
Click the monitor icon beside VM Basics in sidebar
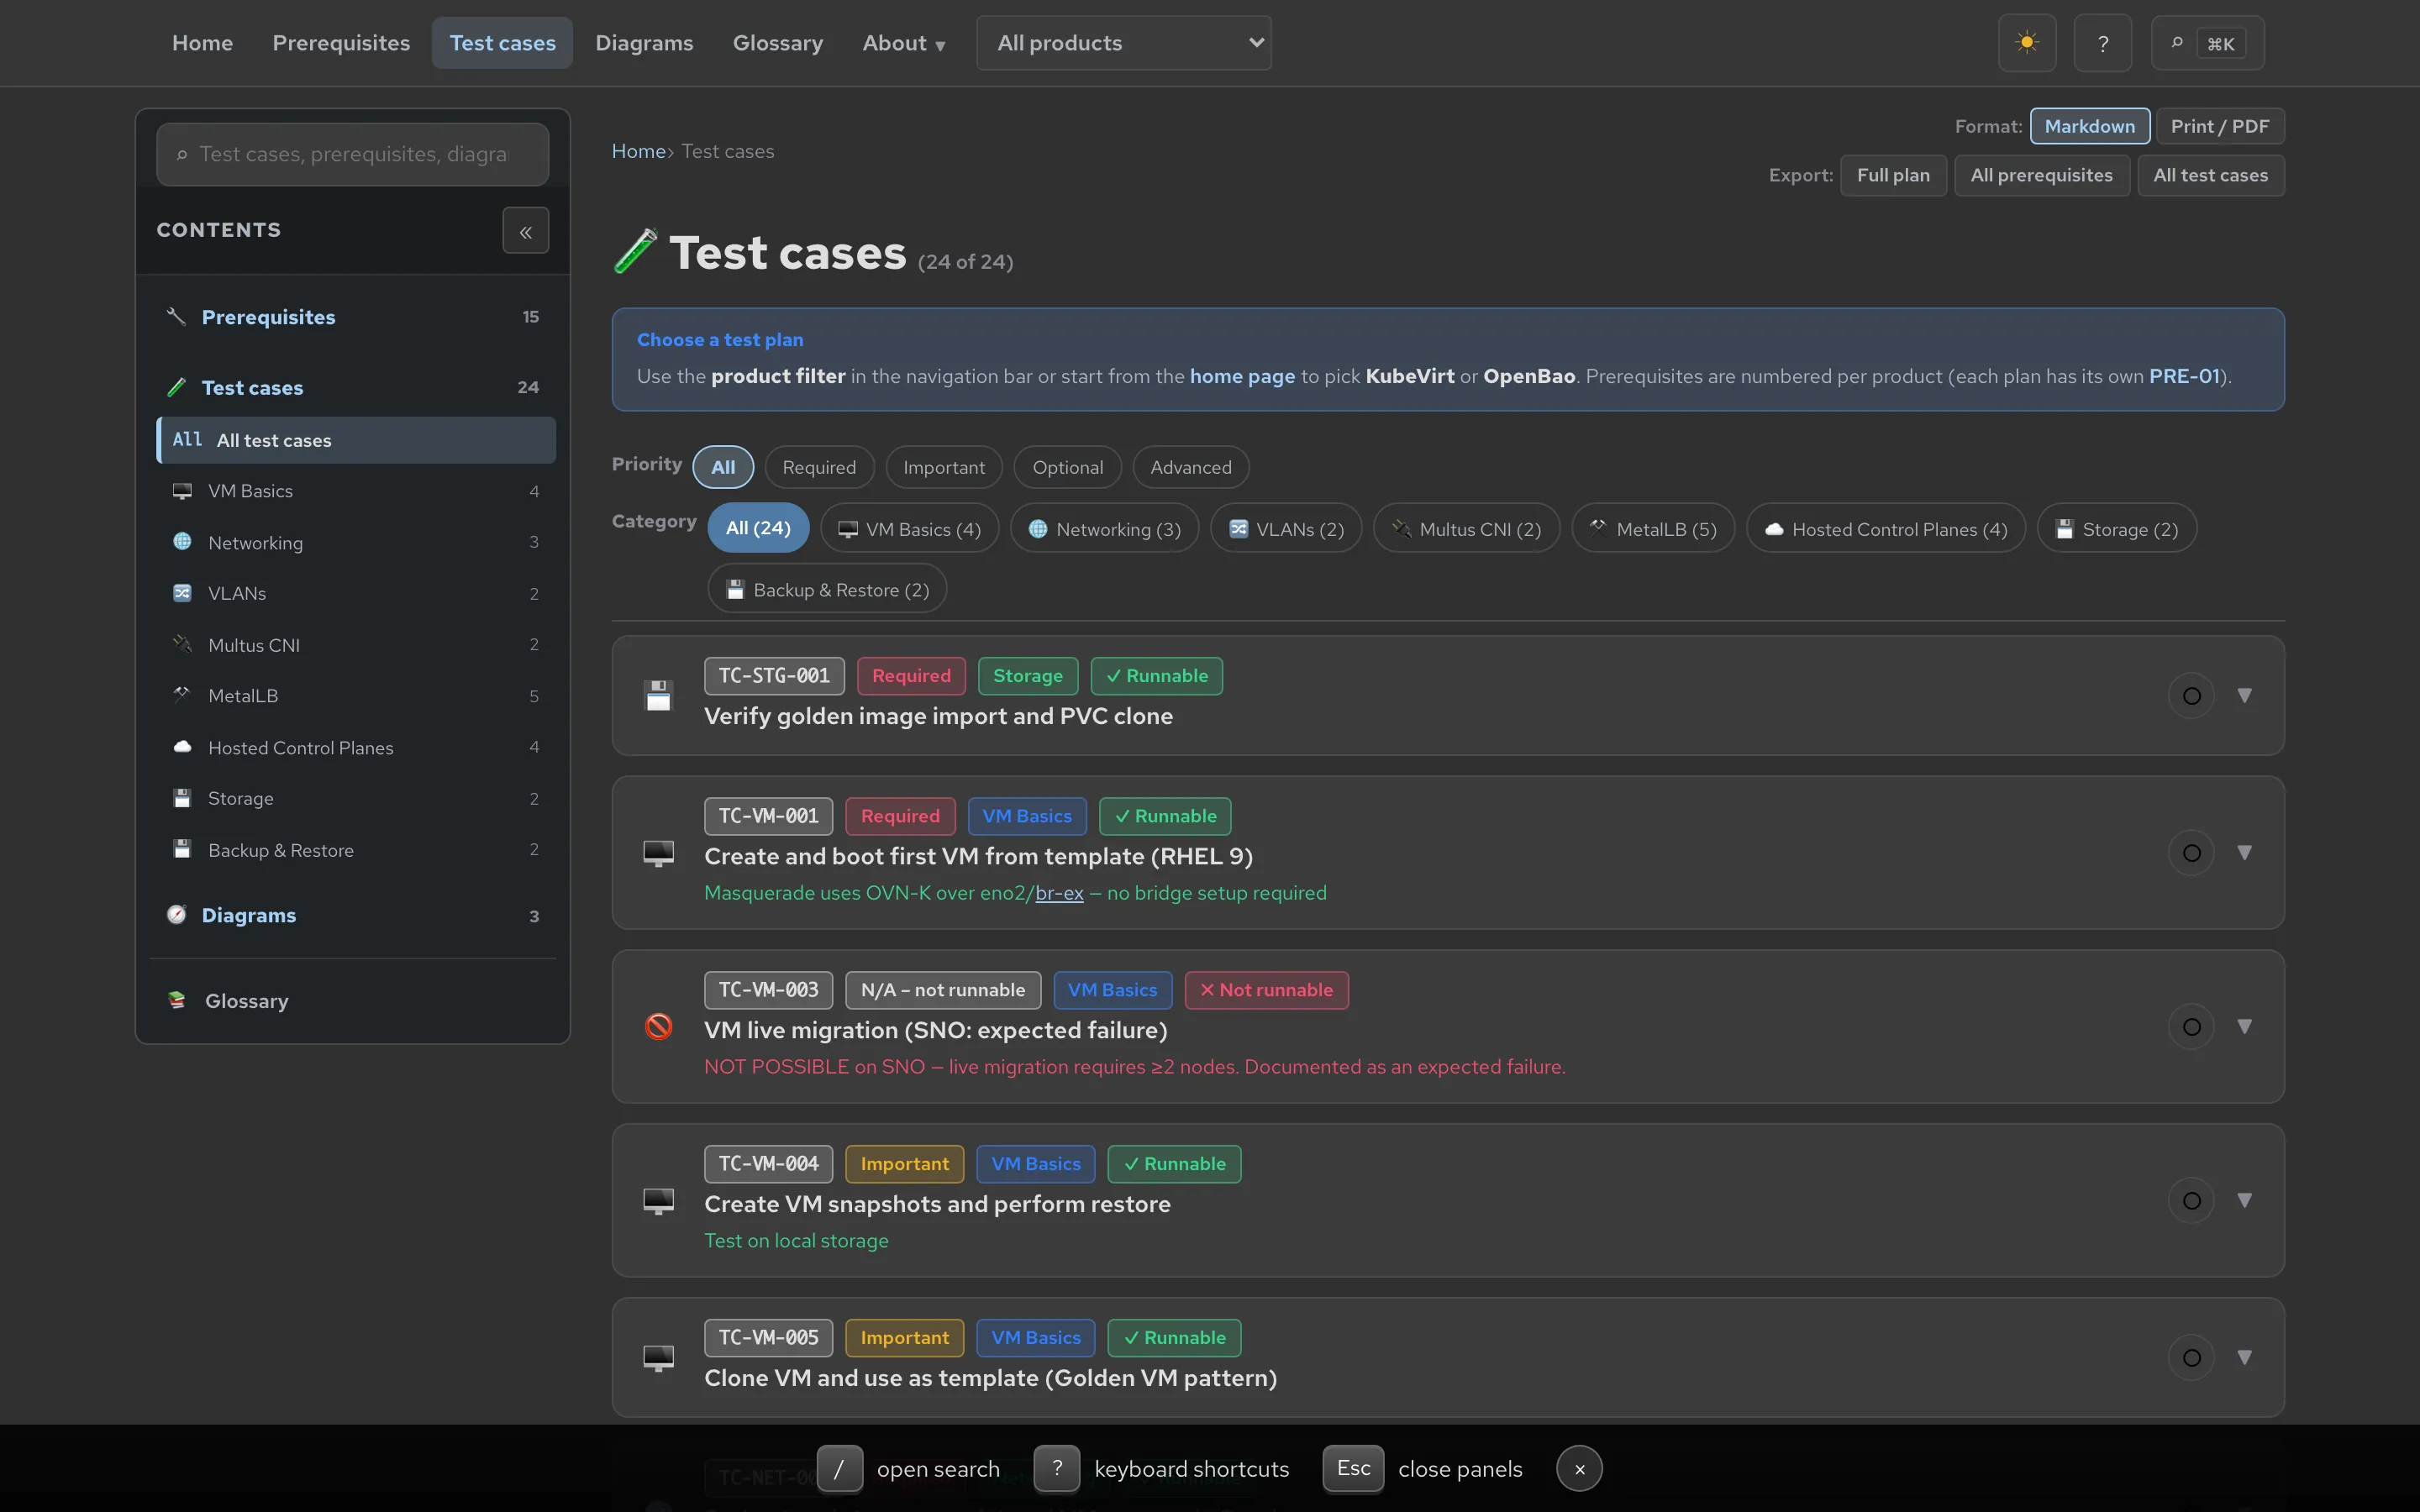tap(182, 491)
